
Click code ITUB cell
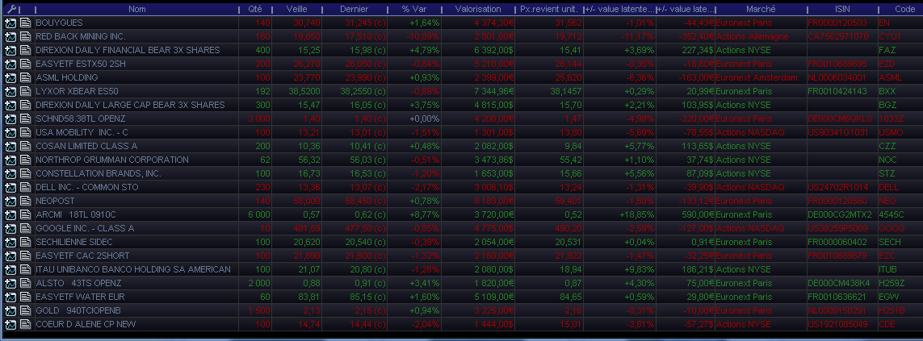point(889,269)
